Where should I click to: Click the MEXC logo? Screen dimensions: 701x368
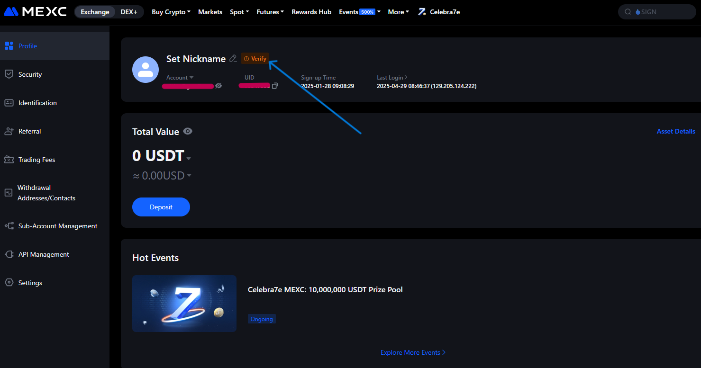35,12
